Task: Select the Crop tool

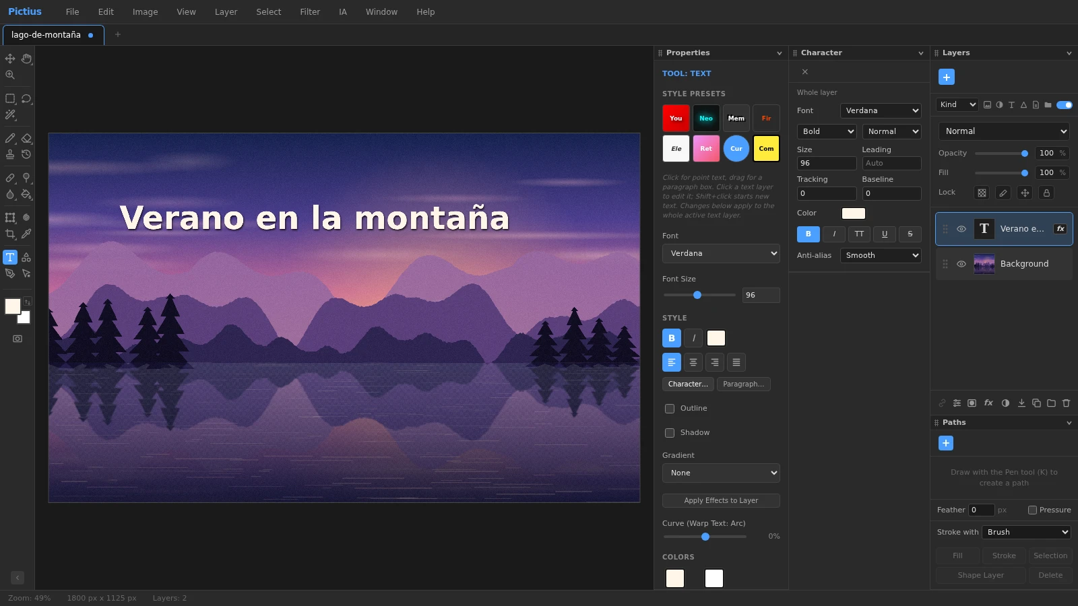Action: (10, 234)
